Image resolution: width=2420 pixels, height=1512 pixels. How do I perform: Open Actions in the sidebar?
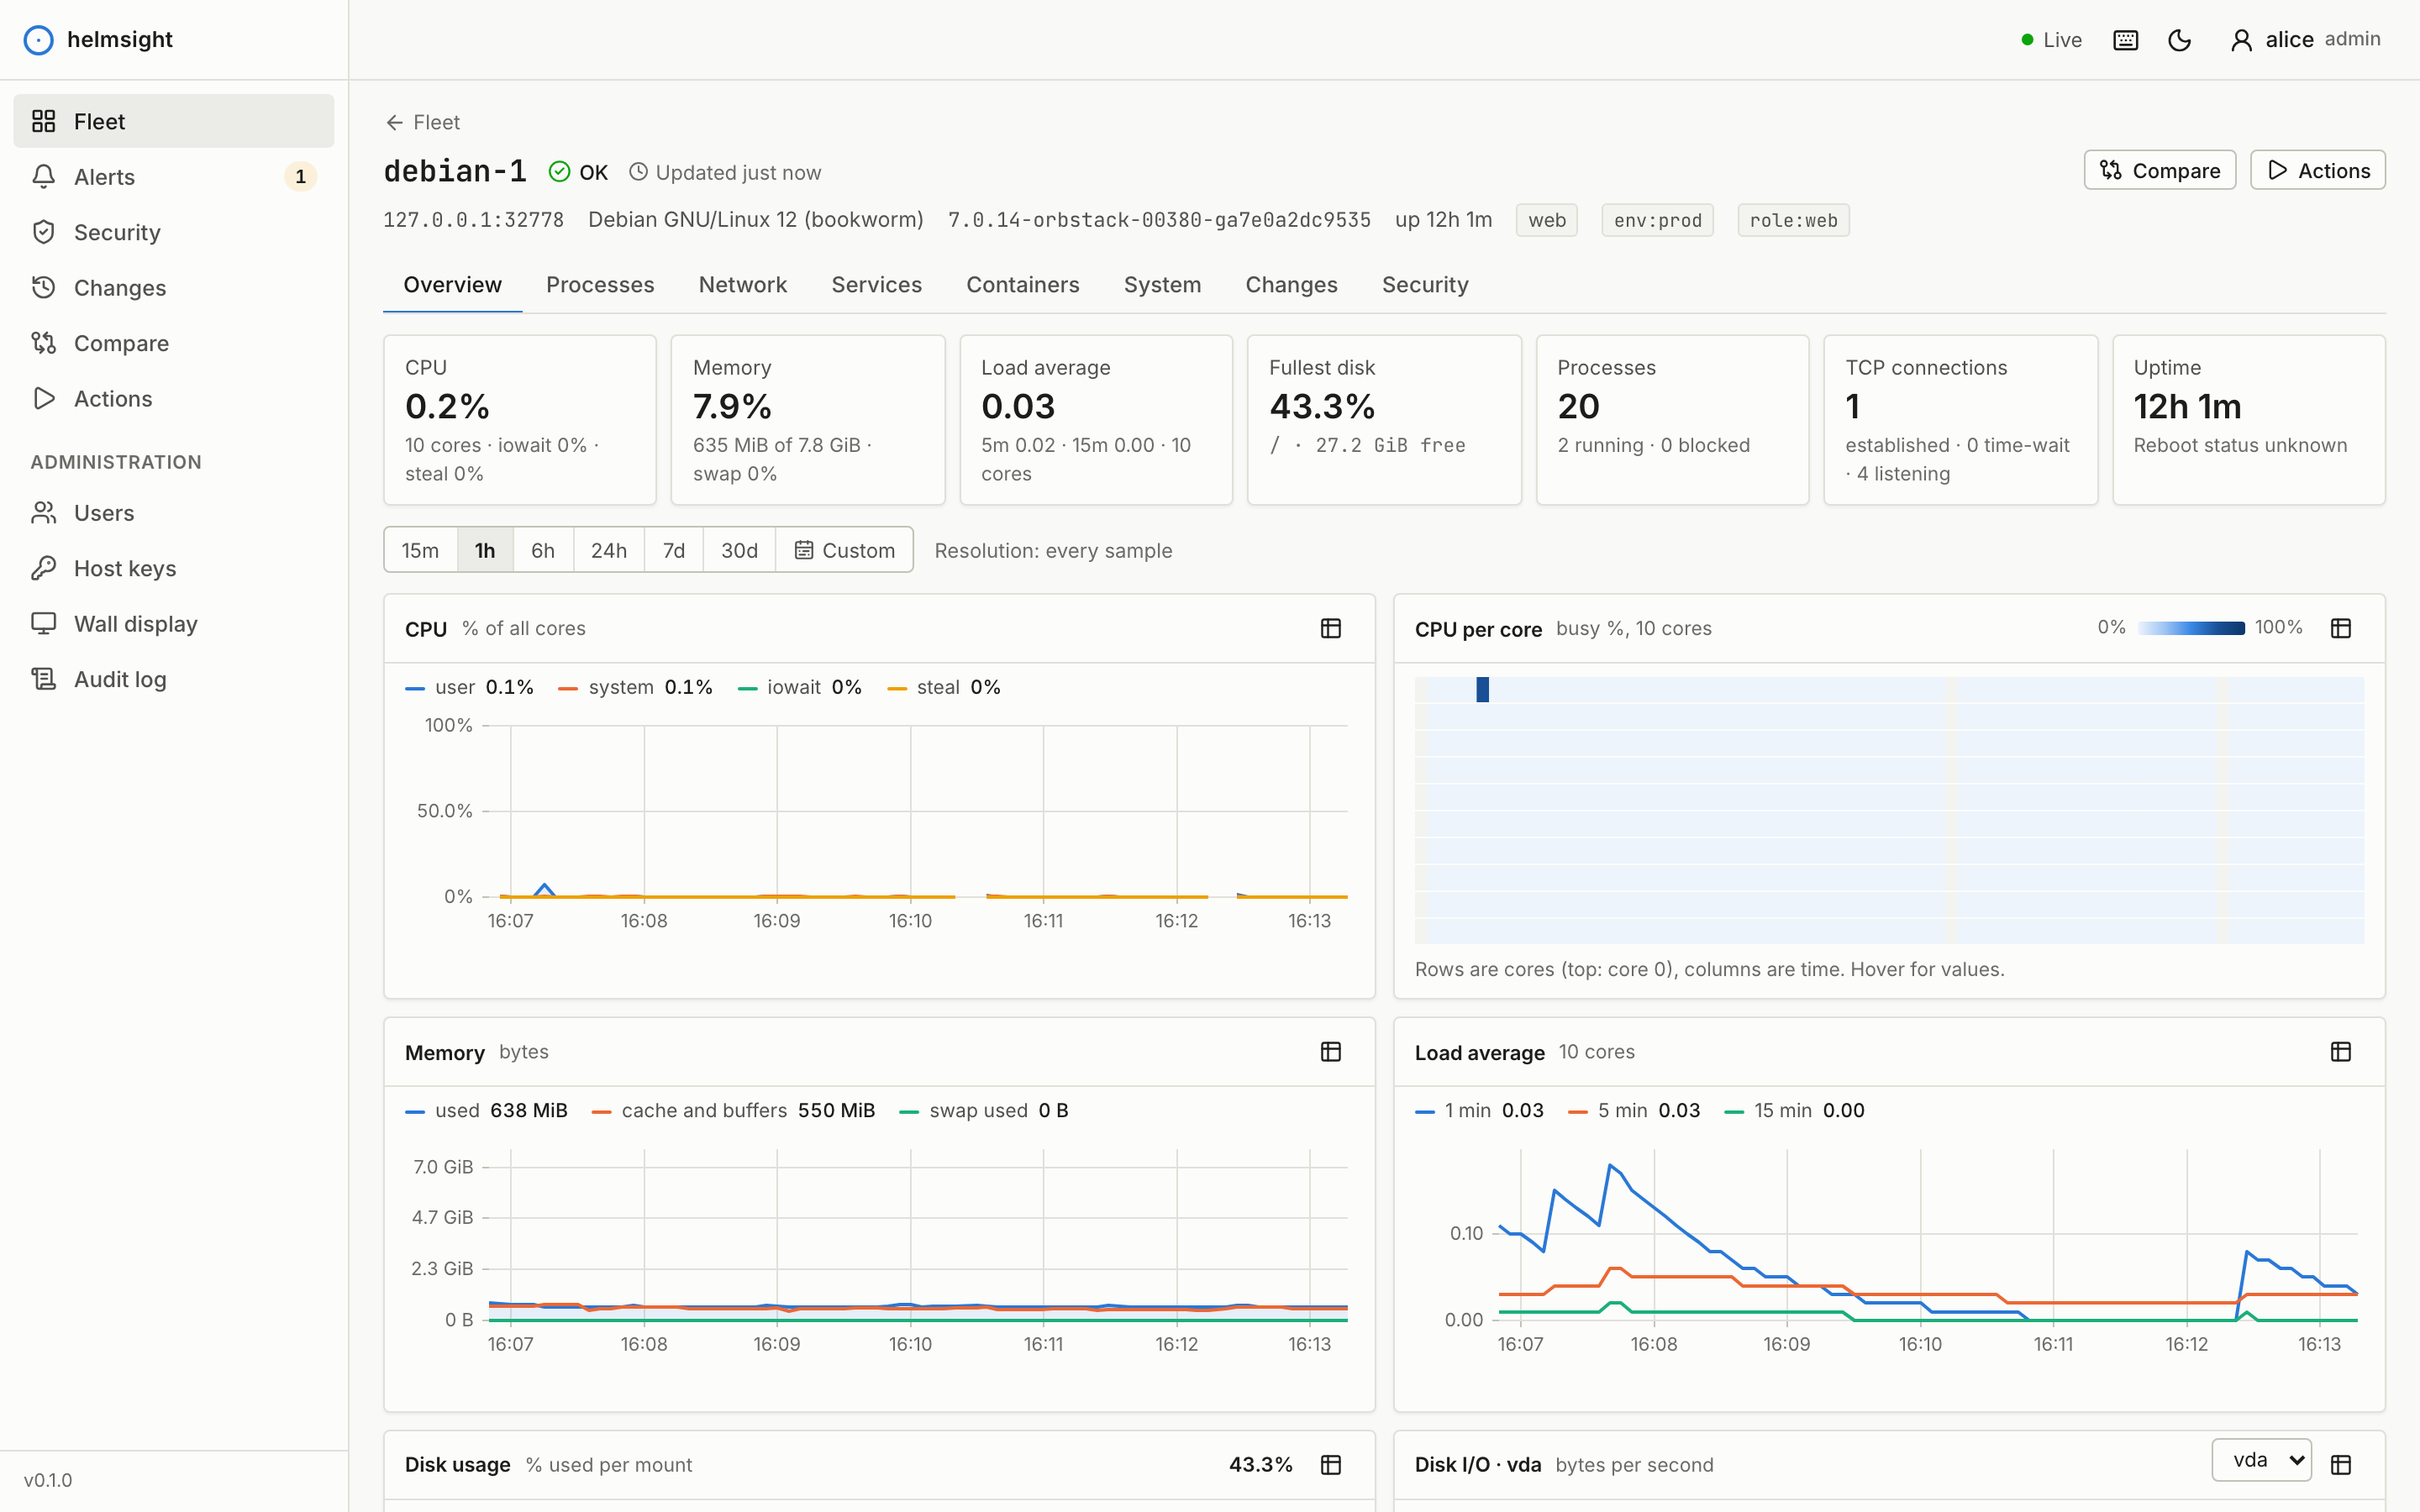[174, 399]
